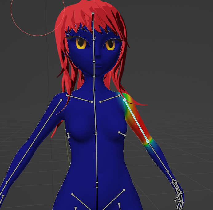Click the shoulder joint atop the highlighted bone
Image resolution: width=213 pixels, height=210 pixels.
click(x=124, y=100)
